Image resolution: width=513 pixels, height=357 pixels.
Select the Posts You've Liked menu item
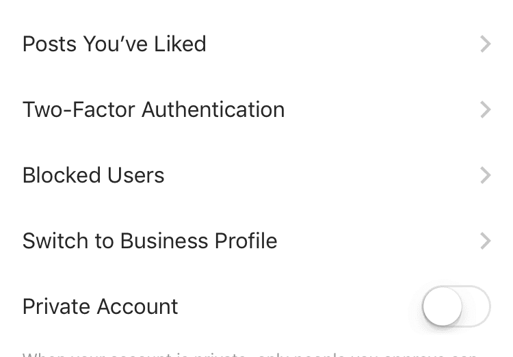(114, 44)
